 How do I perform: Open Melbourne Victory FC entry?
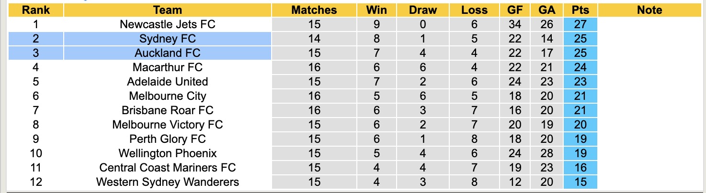pyautogui.click(x=168, y=125)
